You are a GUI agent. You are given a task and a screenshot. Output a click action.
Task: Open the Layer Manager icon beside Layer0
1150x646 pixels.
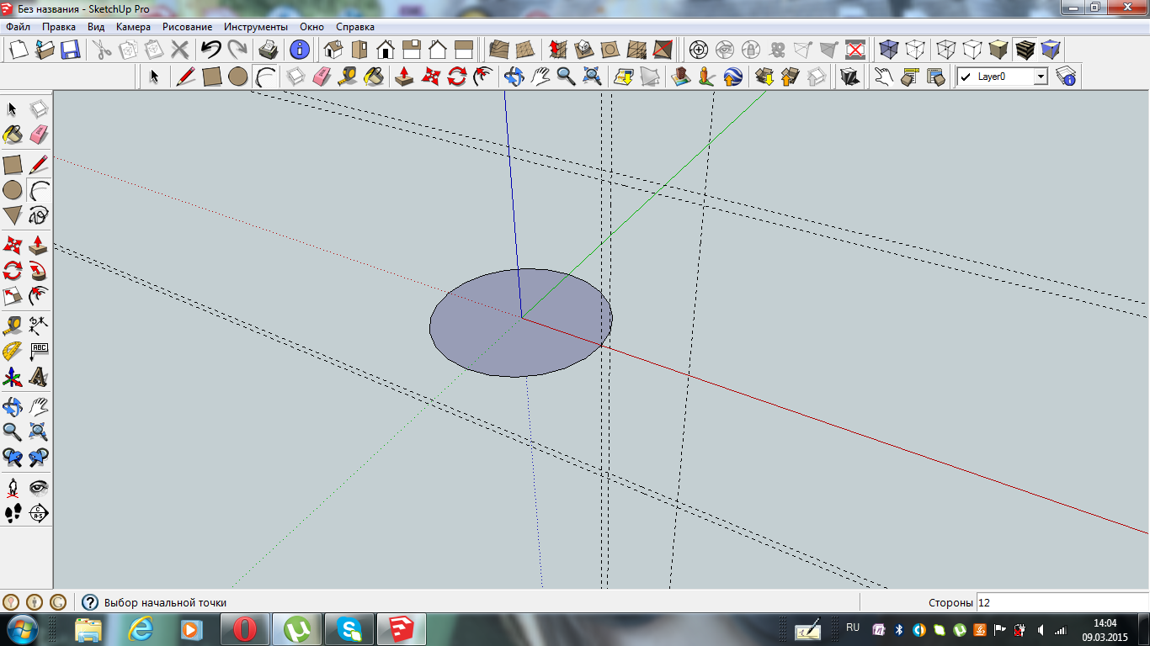(1067, 77)
